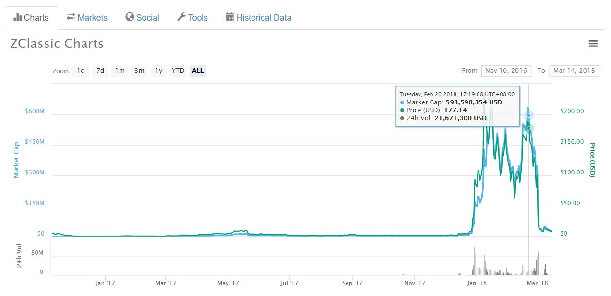Click the calendar icon beside Historical Data
Screen dimensions: 611x296
click(x=229, y=17)
